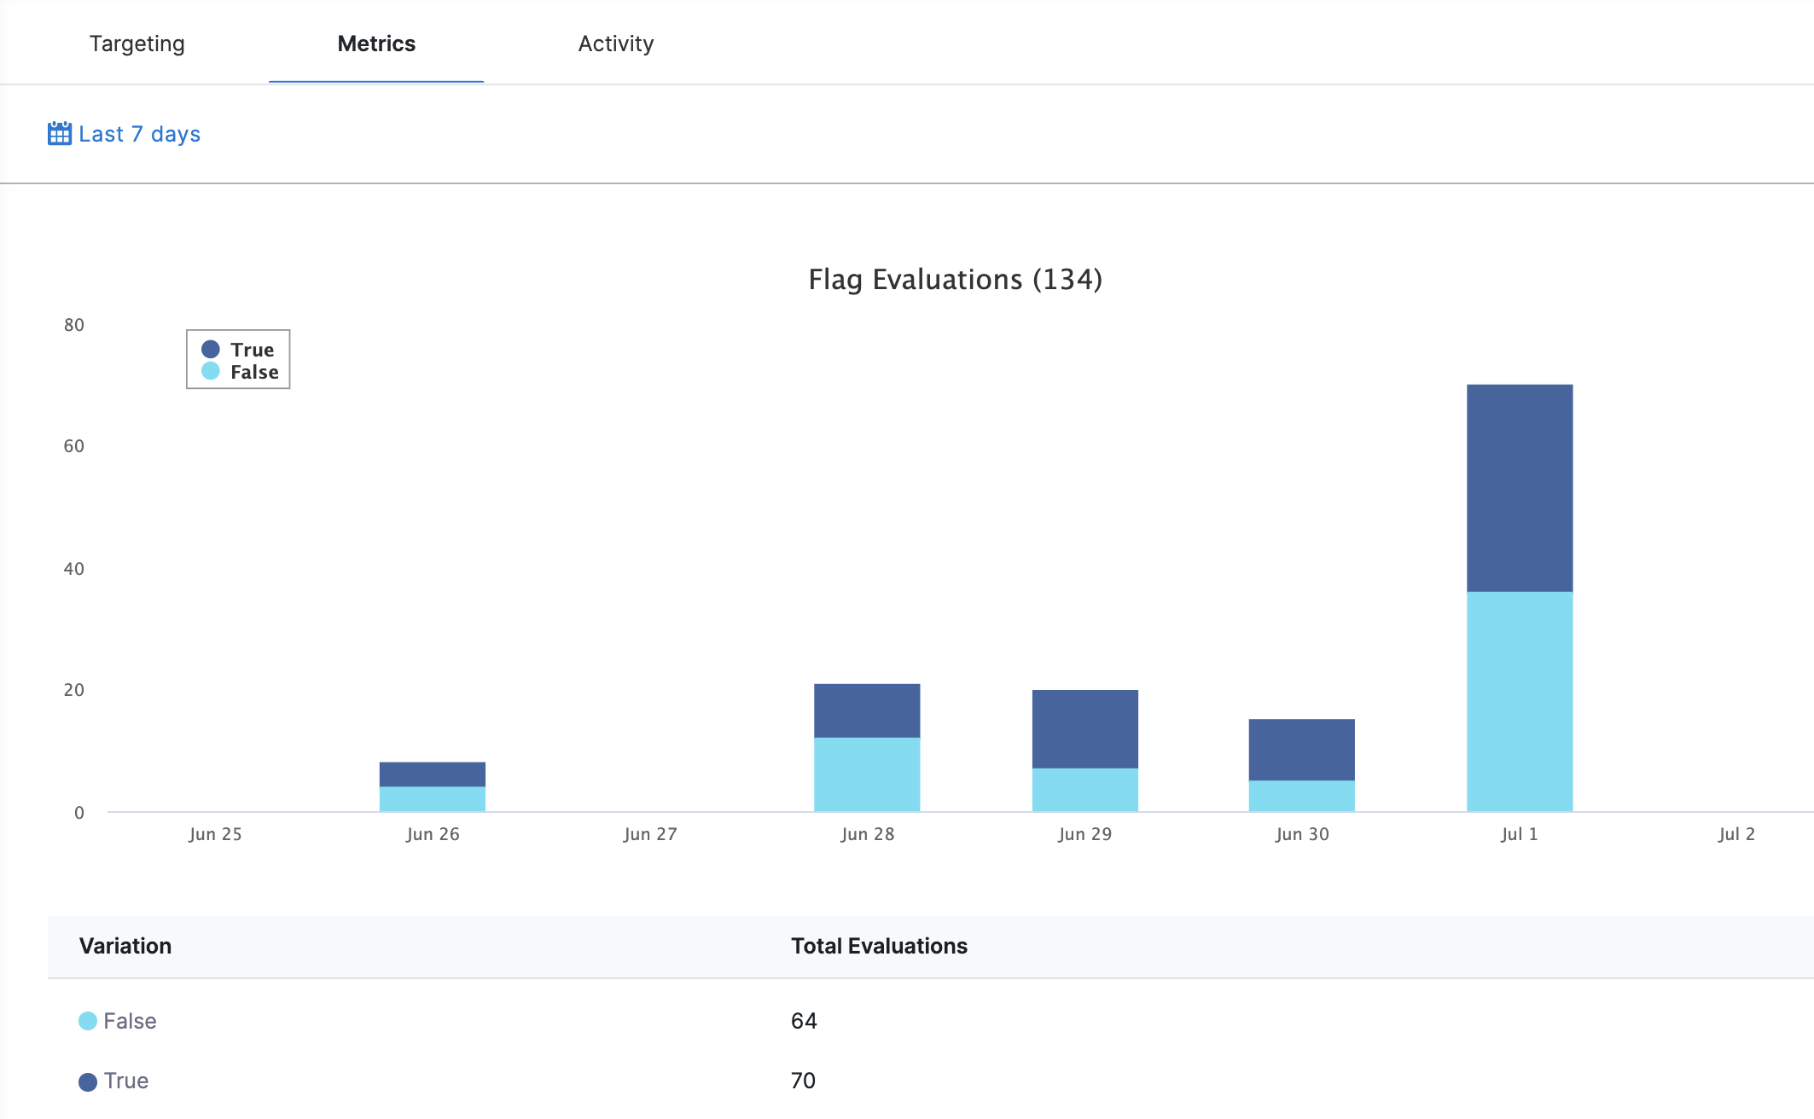1814x1119 pixels.
Task: Click the Total Evaluations column header
Action: pos(879,946)
